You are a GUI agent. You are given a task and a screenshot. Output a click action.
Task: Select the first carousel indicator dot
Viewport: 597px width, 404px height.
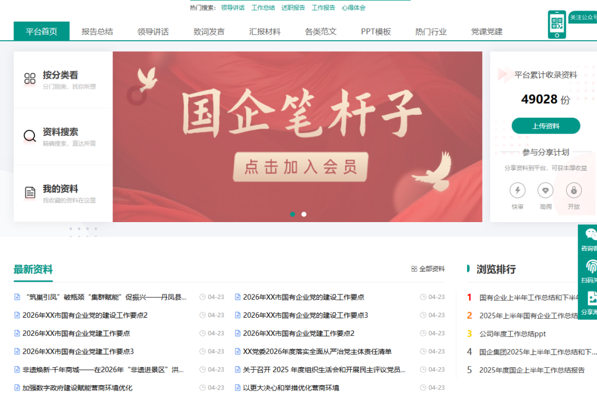coord(293,214)
